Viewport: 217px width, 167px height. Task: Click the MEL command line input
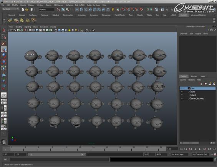point(60,160)
